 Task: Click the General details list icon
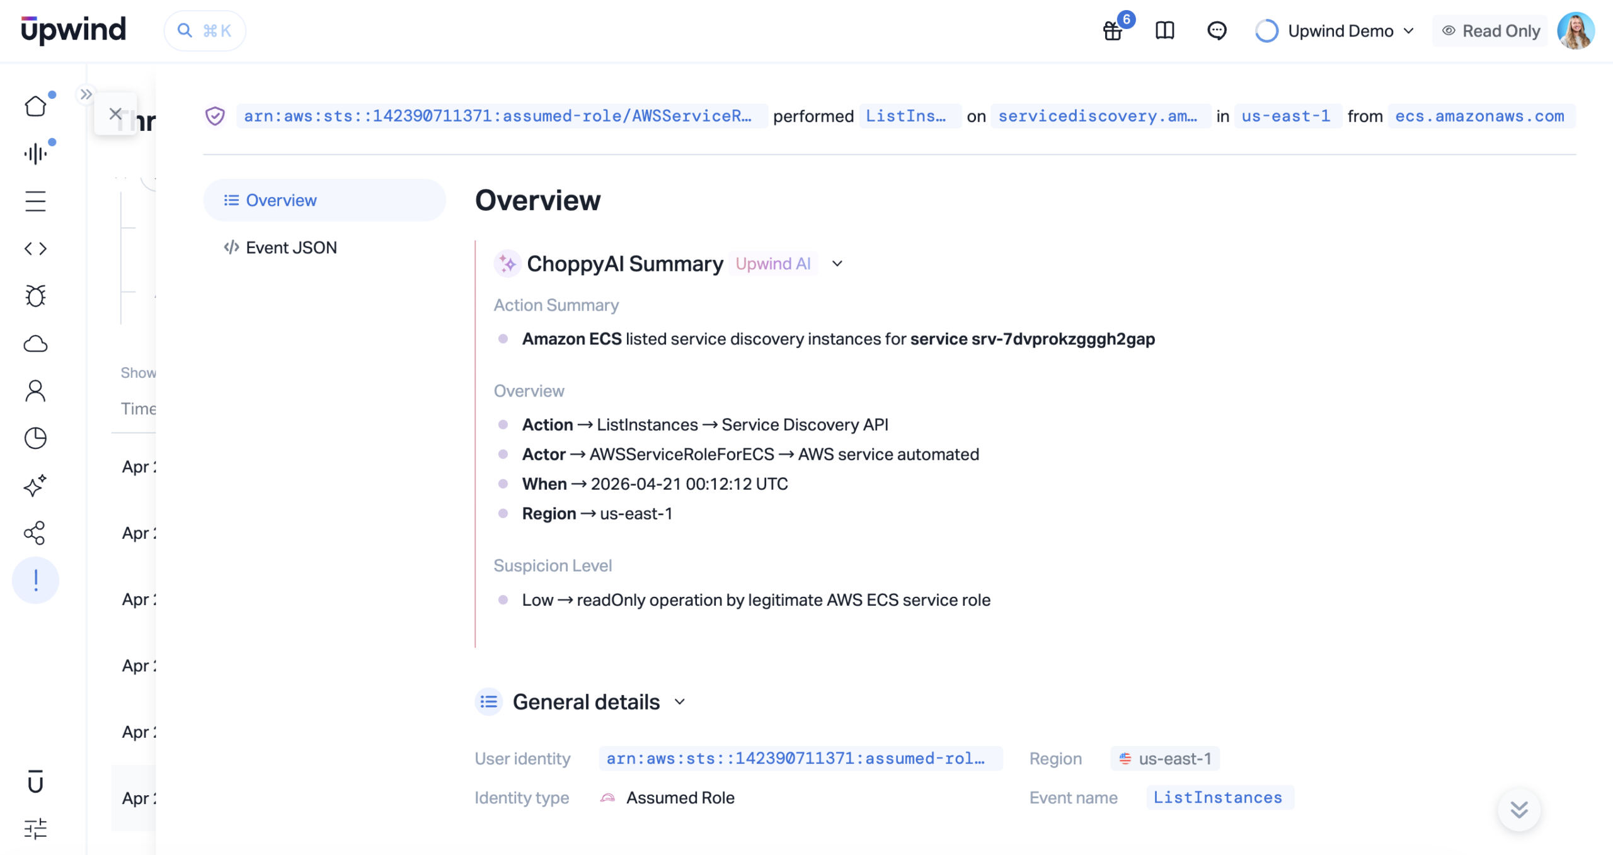(x=489, y=701)
